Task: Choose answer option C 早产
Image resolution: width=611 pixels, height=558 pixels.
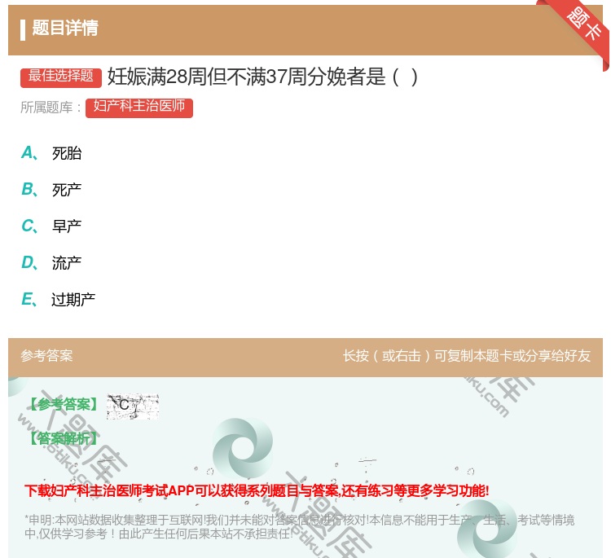Action: click(x=51, y=226)
